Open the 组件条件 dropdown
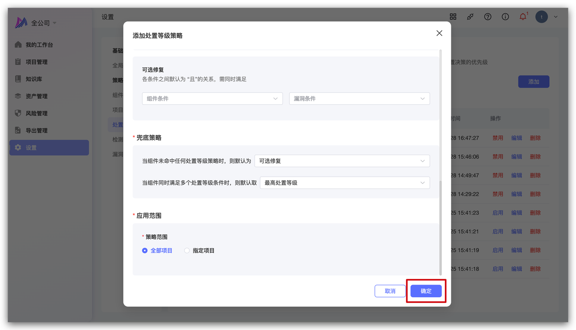Viewport: 576px width, 330px height. (212, 98)
